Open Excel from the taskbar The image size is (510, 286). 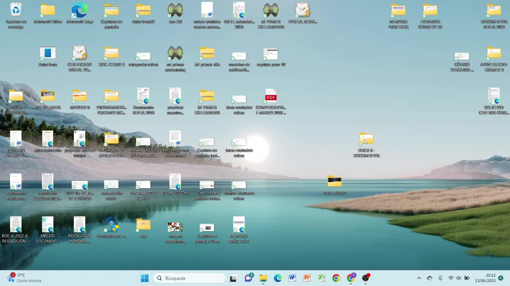(321, 278)
